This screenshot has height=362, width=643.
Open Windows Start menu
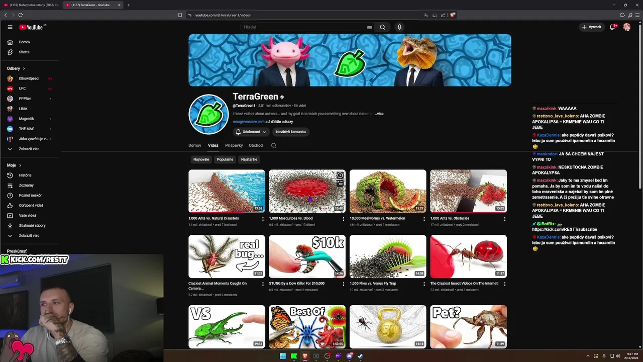283,356
